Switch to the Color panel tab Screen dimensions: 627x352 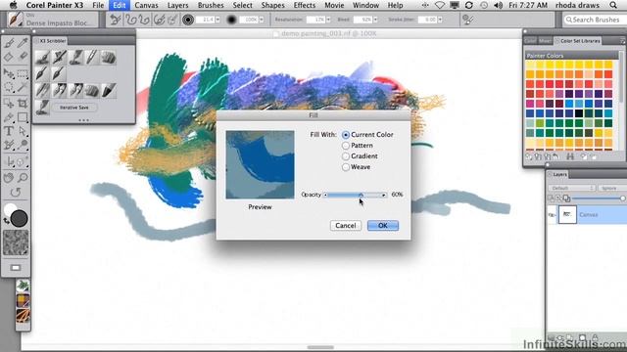530,41
